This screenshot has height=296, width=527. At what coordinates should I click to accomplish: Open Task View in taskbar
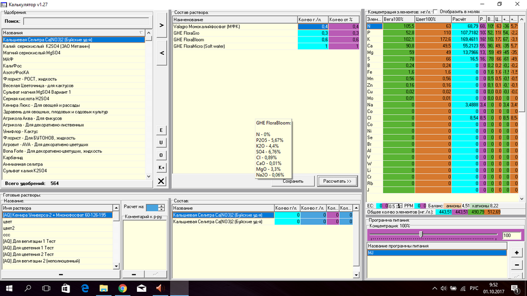[x=46, y=288]
